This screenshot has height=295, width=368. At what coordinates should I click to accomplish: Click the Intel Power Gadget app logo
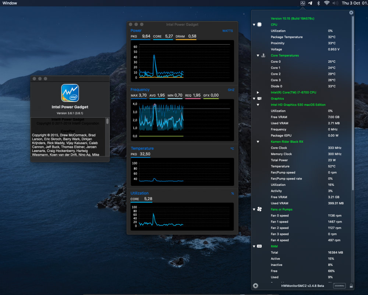[x=70, y=93]
